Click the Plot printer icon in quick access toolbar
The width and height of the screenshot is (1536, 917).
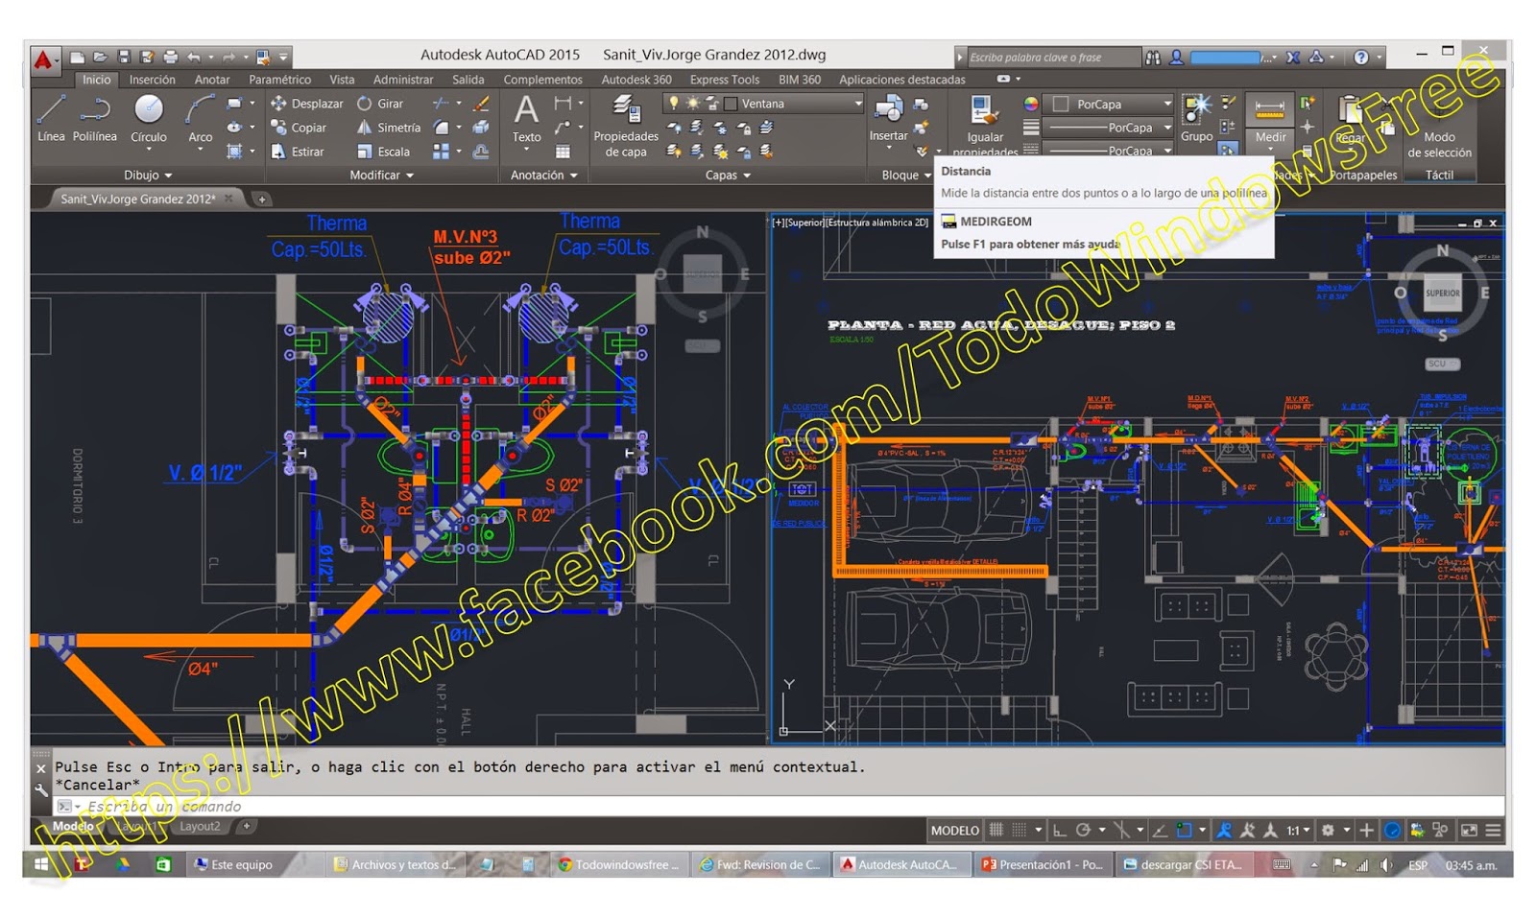171,58
